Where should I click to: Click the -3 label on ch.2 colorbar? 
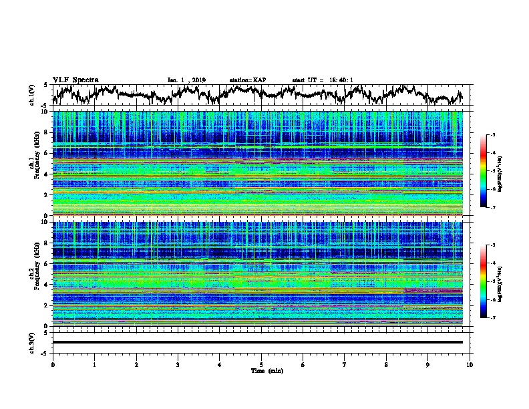point(492,245)
